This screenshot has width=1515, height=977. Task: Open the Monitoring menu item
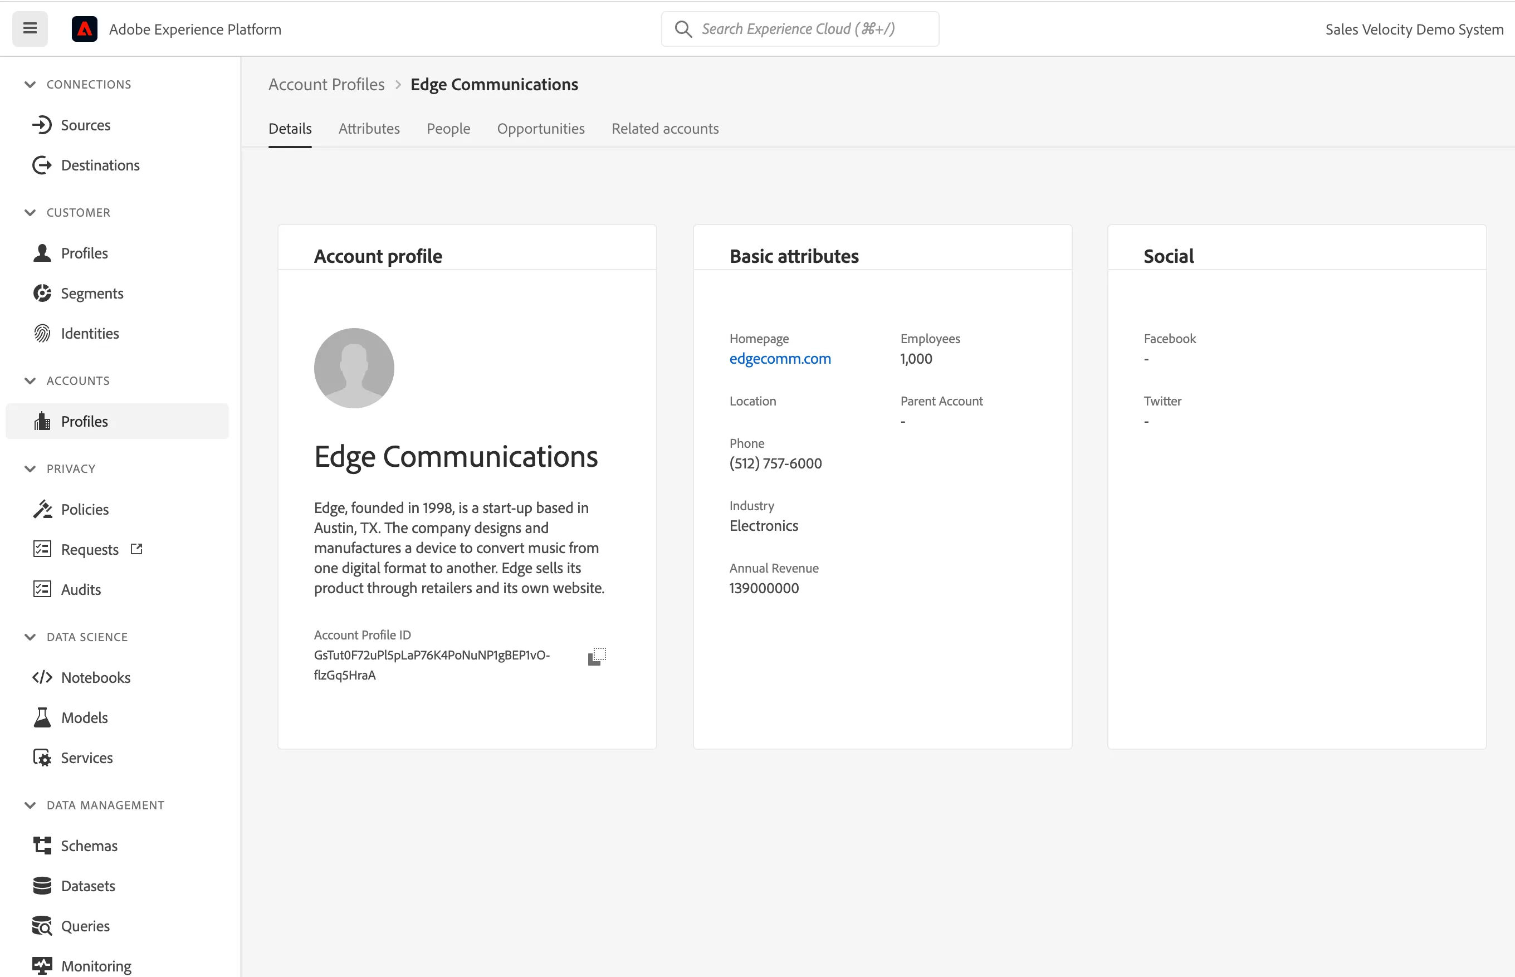click(x=96, y=965)
